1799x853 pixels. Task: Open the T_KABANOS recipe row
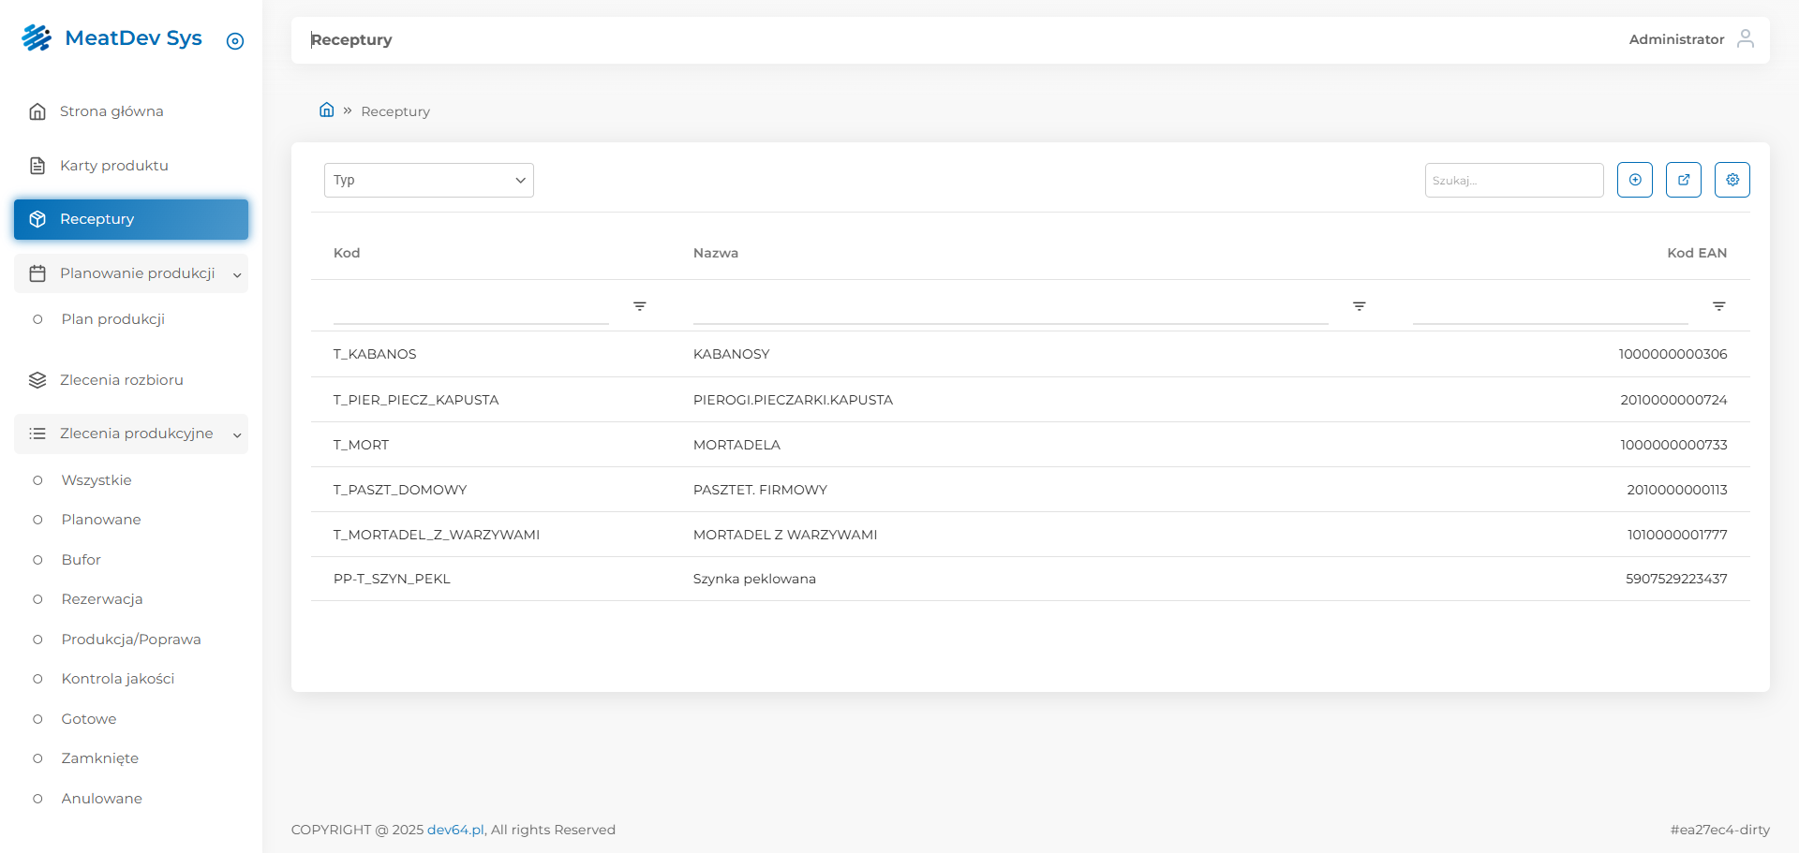click(x=375, y=354)
